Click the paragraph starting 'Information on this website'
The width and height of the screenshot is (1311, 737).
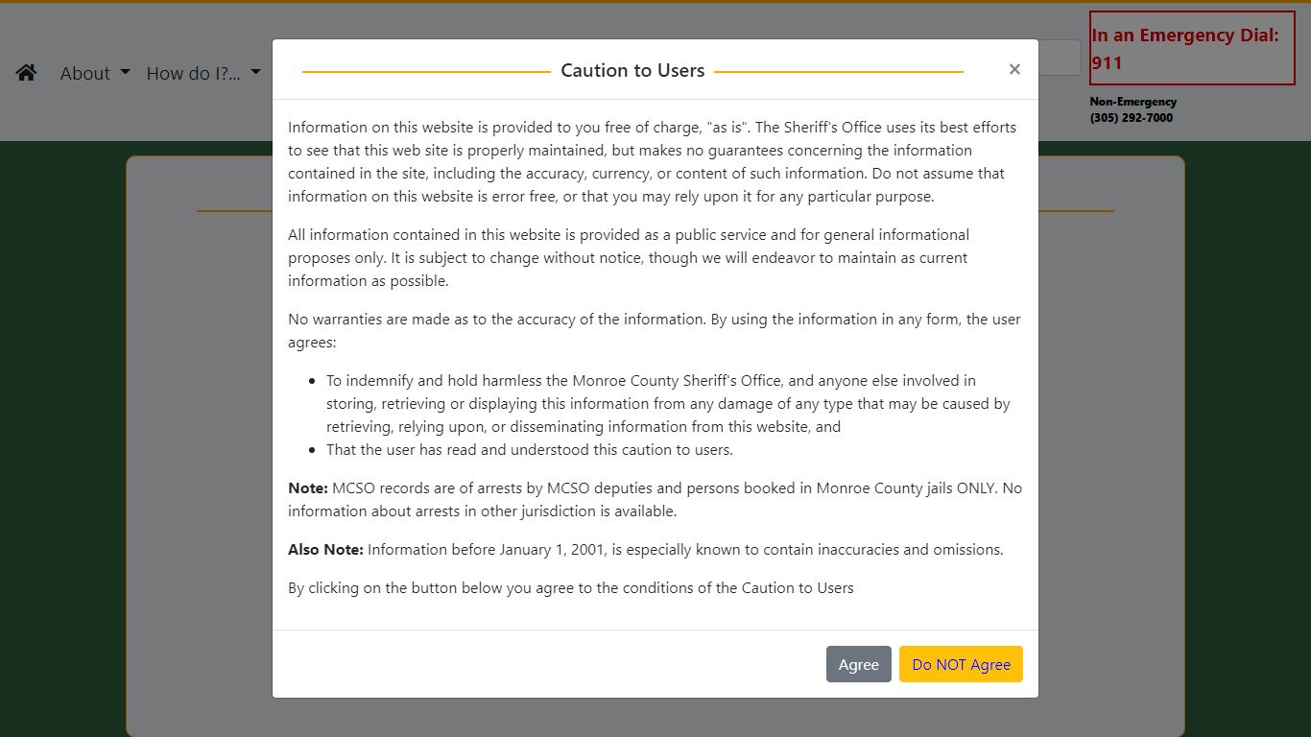655,161
